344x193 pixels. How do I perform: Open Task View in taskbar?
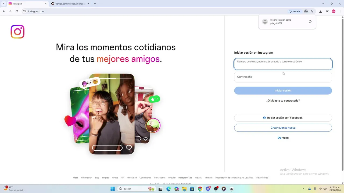[160, 189]
